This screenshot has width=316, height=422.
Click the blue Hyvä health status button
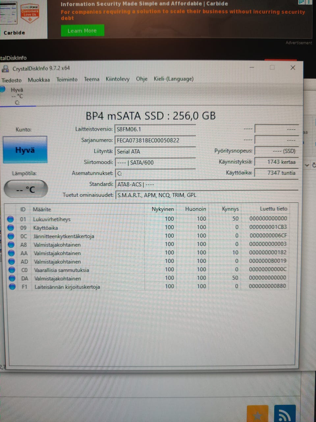coord(25,150)
